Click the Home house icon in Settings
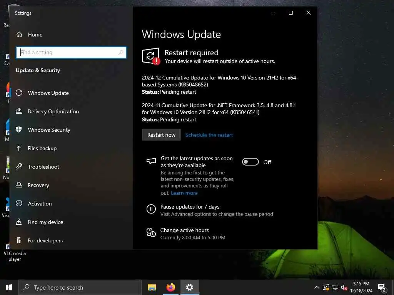The width and height of the screenshot is (394, 295). 19,35
